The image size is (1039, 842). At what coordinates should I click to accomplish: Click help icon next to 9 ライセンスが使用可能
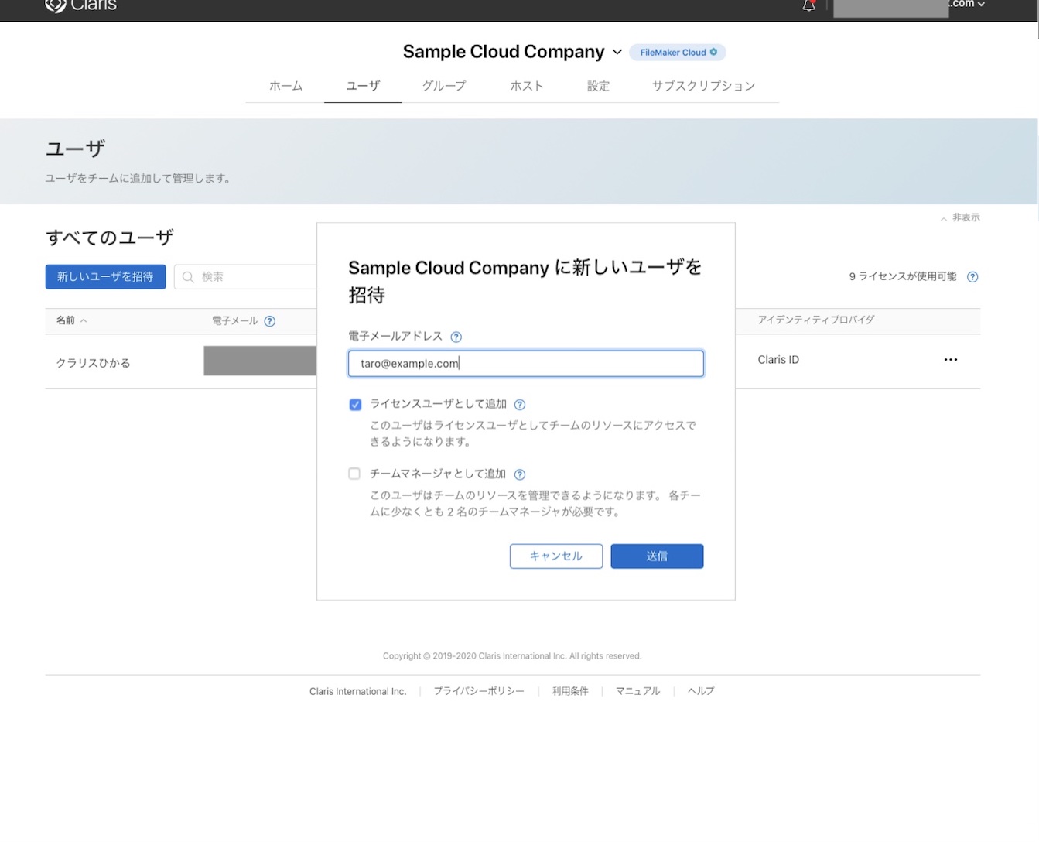(x=972, y=276)
